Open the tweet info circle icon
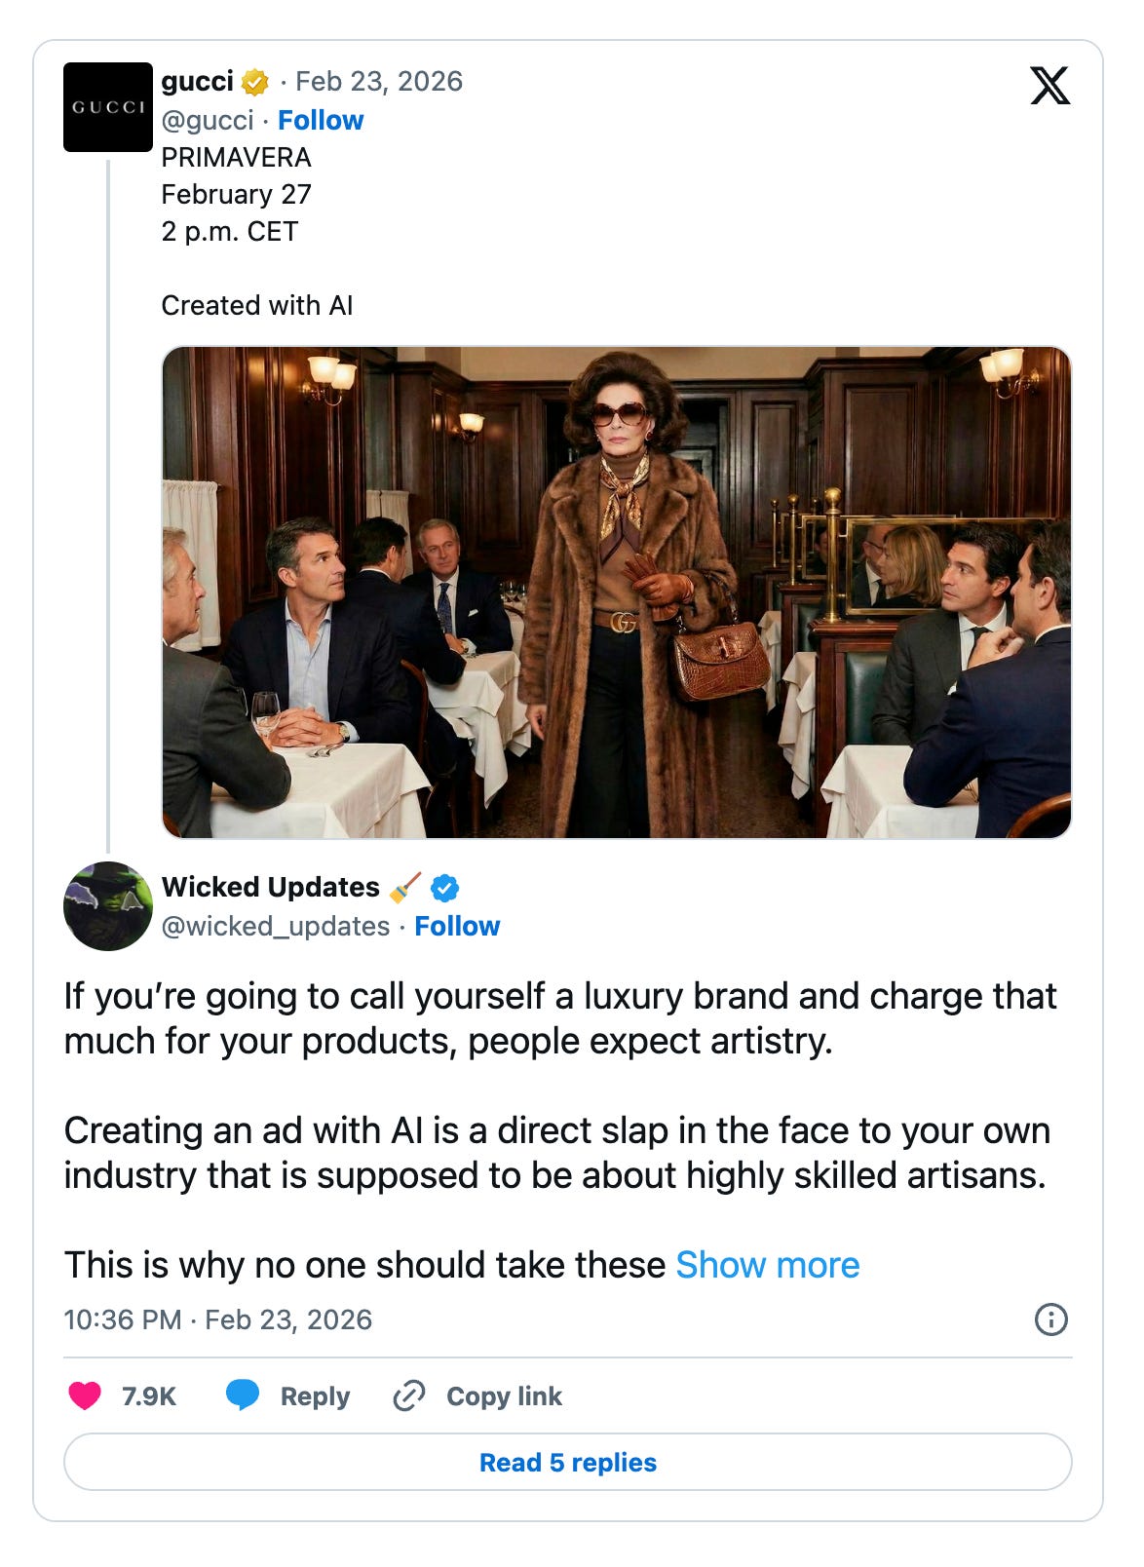 pos(1050,1319)
